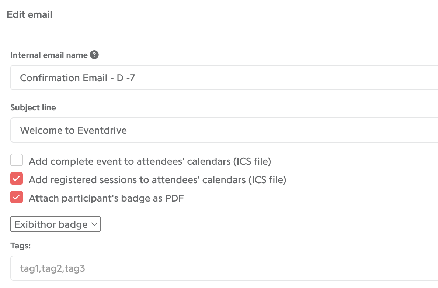This screenshot has width=438, height=288.
Task: Open the Exibithor badge dropdown
Action: [55, 224]
